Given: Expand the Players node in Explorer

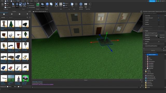Looking at the screenshot, I should (144, 70).
